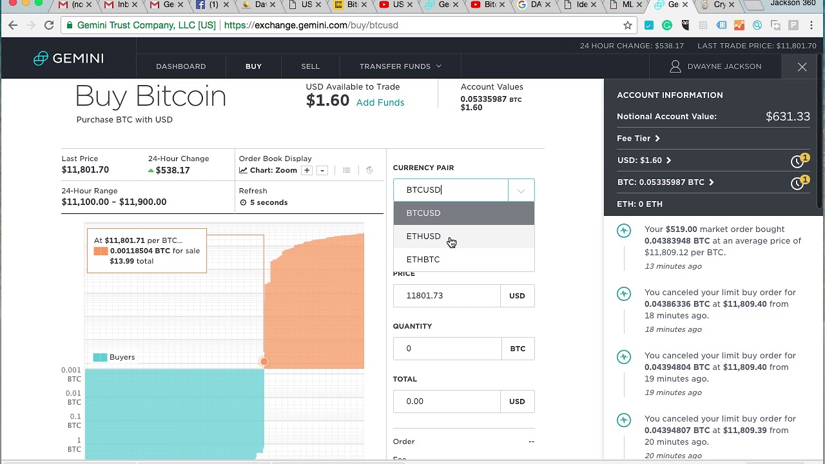Click the Quantity input field

click(447, 349)
